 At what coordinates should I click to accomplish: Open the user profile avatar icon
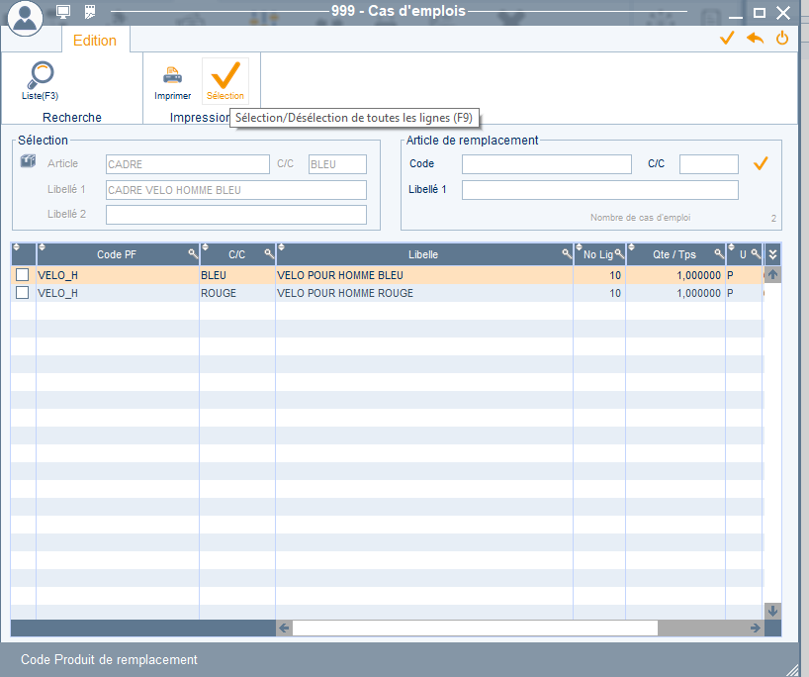tap(25, 18)
